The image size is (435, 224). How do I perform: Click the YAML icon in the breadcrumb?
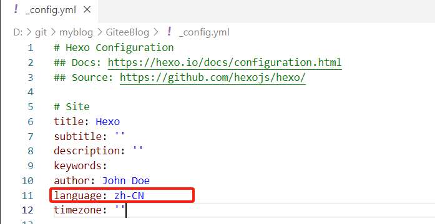(x=169, y=32)
